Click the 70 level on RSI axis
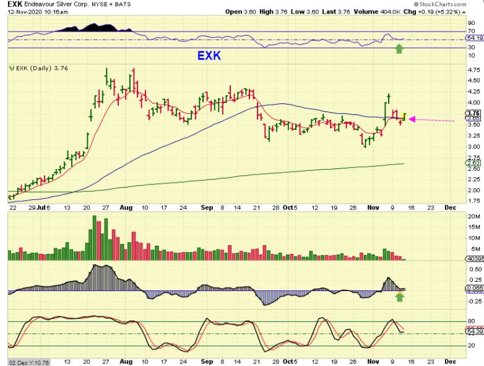 pyautogui.click(x=472, y=31)
